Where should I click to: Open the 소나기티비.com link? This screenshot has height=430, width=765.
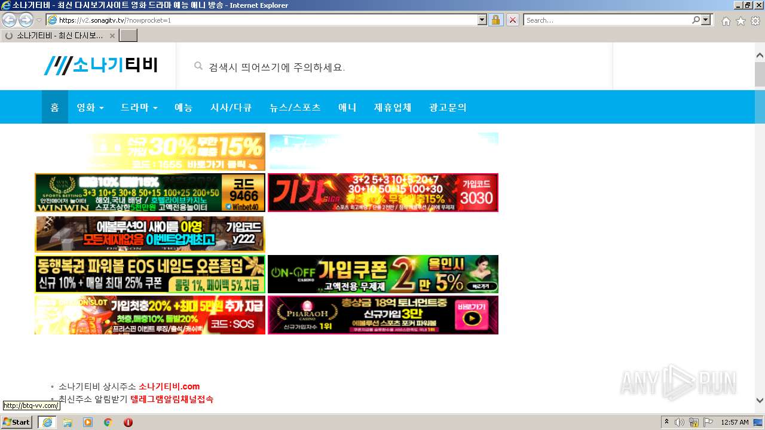[x=169, y=386]
